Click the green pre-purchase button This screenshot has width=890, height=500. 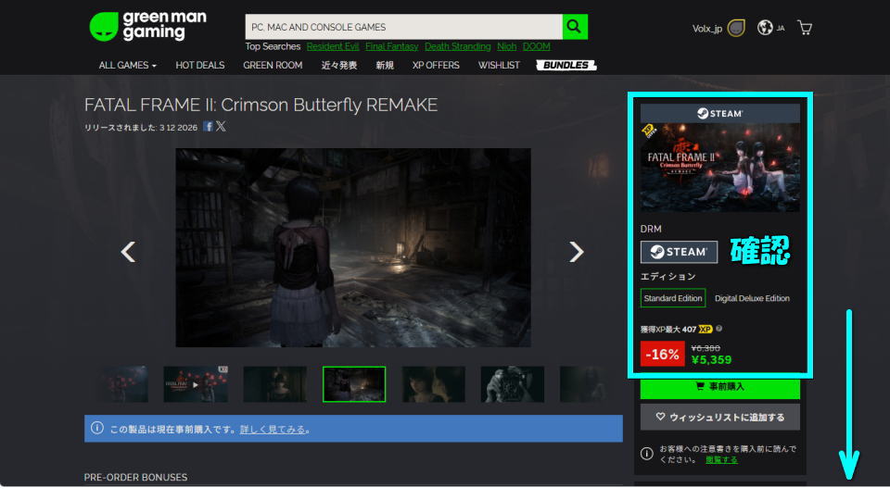click(x=719, y=387)
